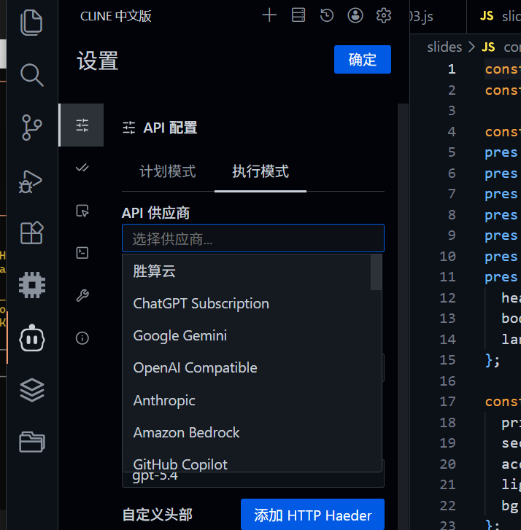
Task: Choose ChatGPT Subscription provider
Action: (x=247, y=303)
